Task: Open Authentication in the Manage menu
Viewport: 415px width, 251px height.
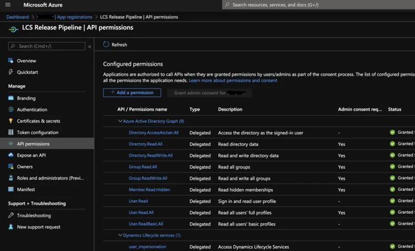Action: 32,109
